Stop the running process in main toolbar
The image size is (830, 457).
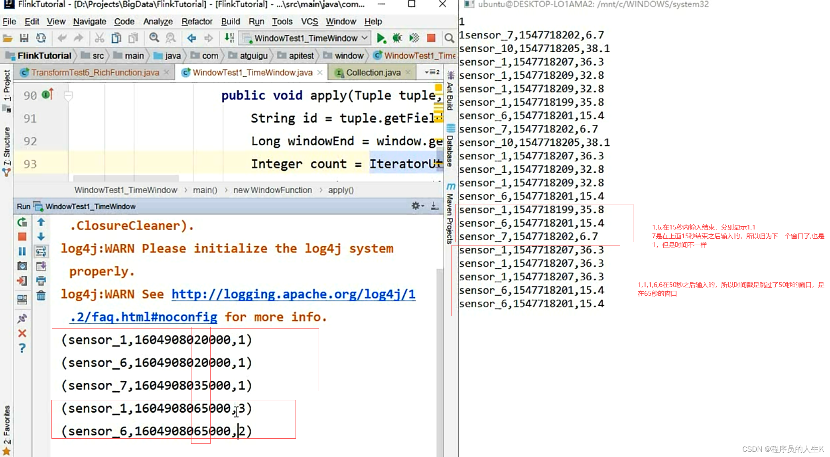pos(431,38)
